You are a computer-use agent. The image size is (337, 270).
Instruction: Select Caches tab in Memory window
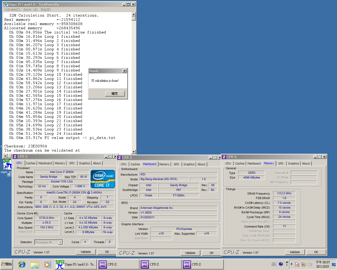click(x=240, y=163)
